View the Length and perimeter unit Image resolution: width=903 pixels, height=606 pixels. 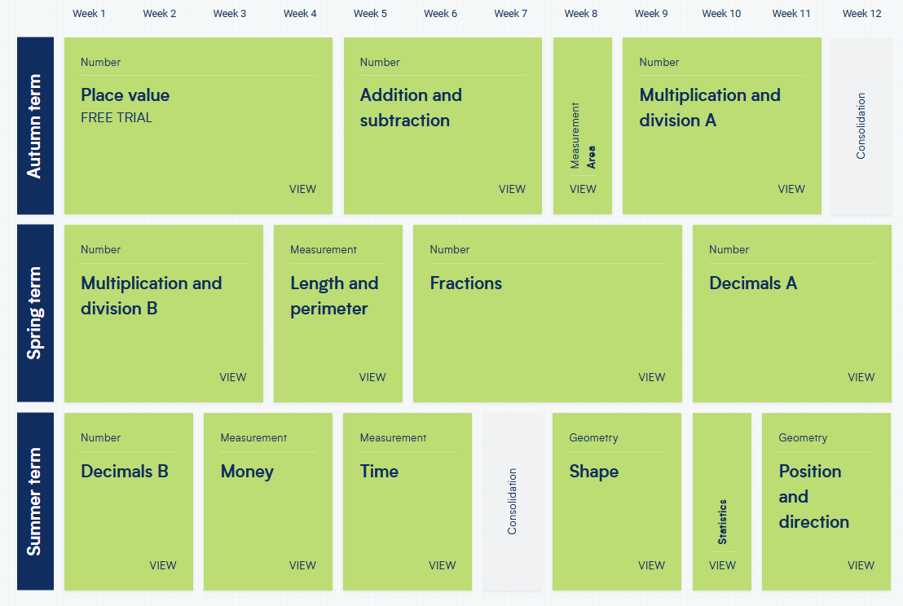point(372,377)
